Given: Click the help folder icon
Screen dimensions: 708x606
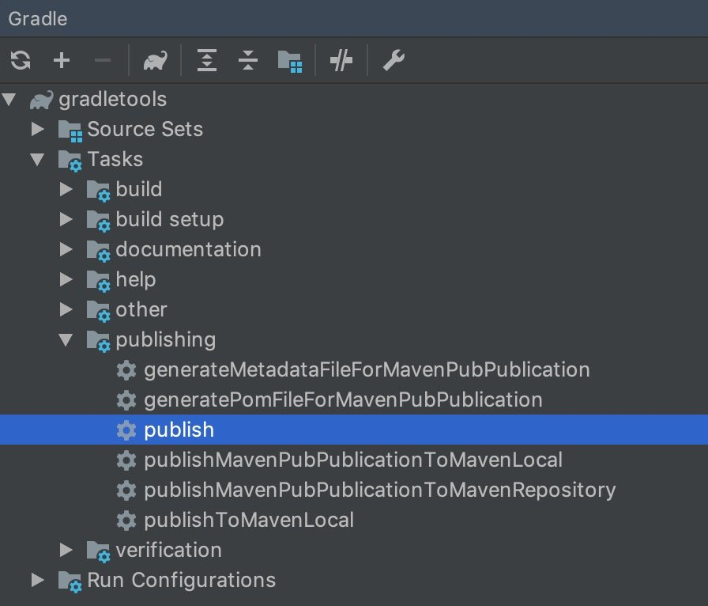Looking at the screenshot, I should click(x=99, y=282).
